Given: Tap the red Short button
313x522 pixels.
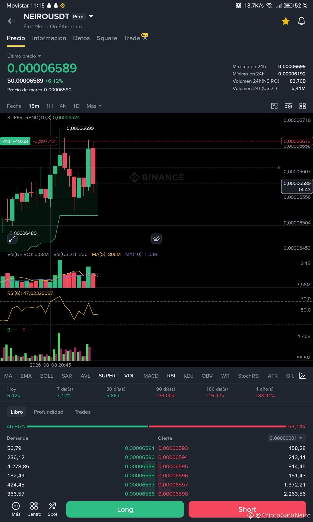Looking at the screenshot, I should pyautogui.click(x=247, y=509).
